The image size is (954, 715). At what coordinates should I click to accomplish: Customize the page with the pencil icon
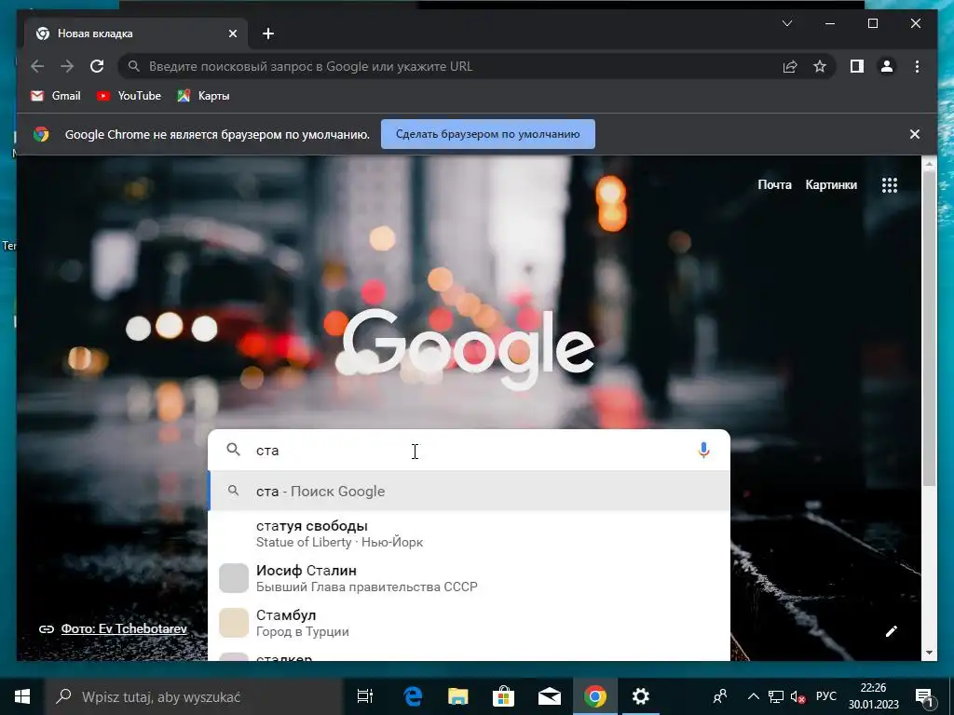pyautogui.click(x=892, y=631)
